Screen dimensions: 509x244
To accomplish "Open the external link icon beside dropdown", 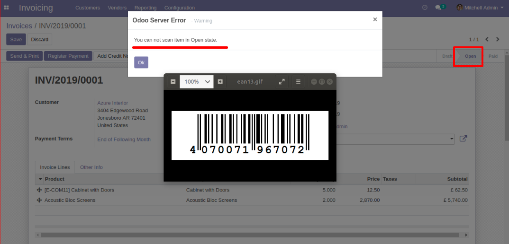I will coord(463,139).
